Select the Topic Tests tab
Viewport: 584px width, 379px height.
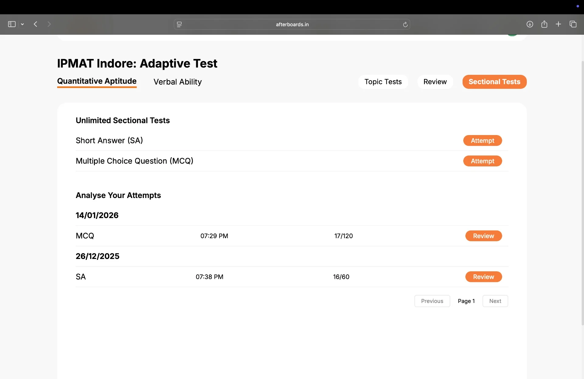[x=383, y=82]
